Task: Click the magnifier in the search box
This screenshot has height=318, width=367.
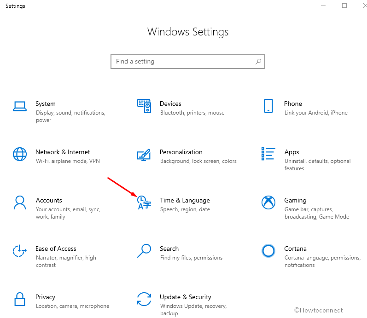Action: click(x=258, y=62)
